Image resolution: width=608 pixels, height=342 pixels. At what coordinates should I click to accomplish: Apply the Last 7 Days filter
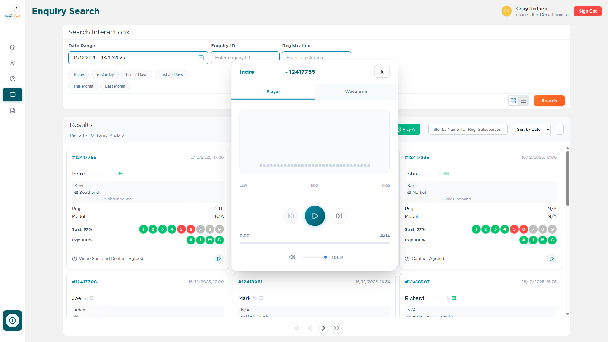pyautogui.click(x=136, y=75)
